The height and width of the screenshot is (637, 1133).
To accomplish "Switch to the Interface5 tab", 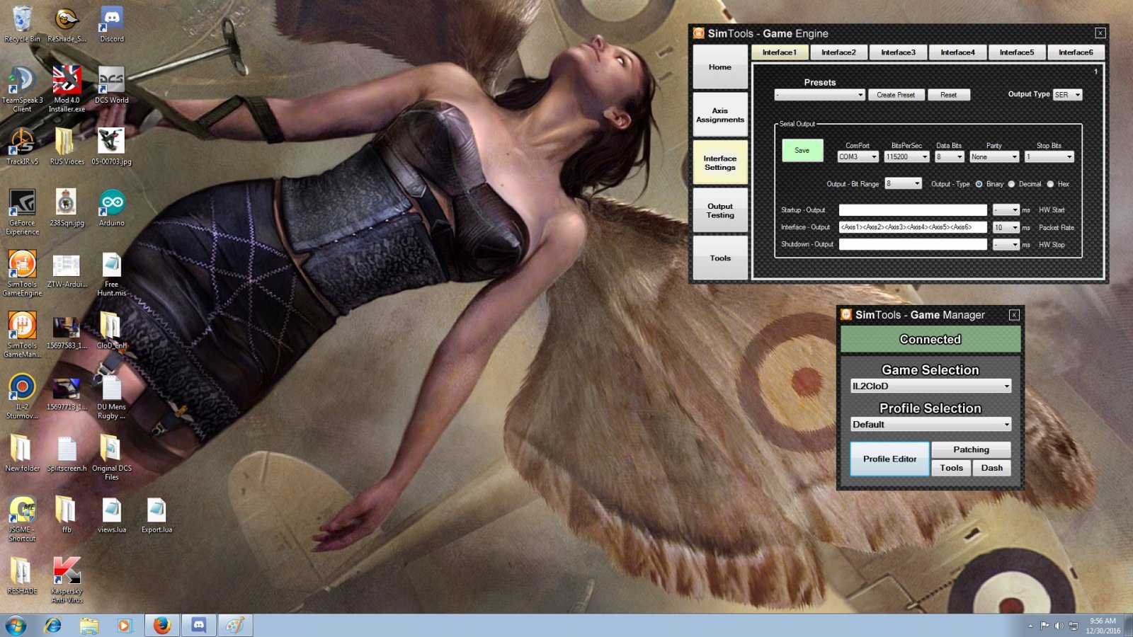I will tap(1017, 52).
